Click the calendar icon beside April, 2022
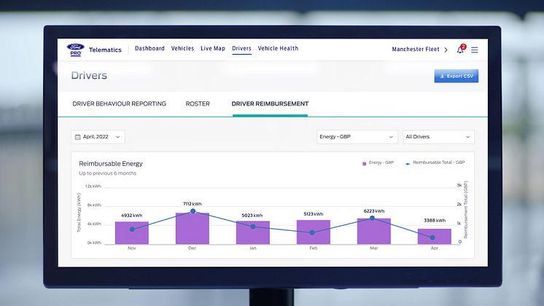Image resolution: width=544 pixels, height=306 pixels. coord(77,137)
